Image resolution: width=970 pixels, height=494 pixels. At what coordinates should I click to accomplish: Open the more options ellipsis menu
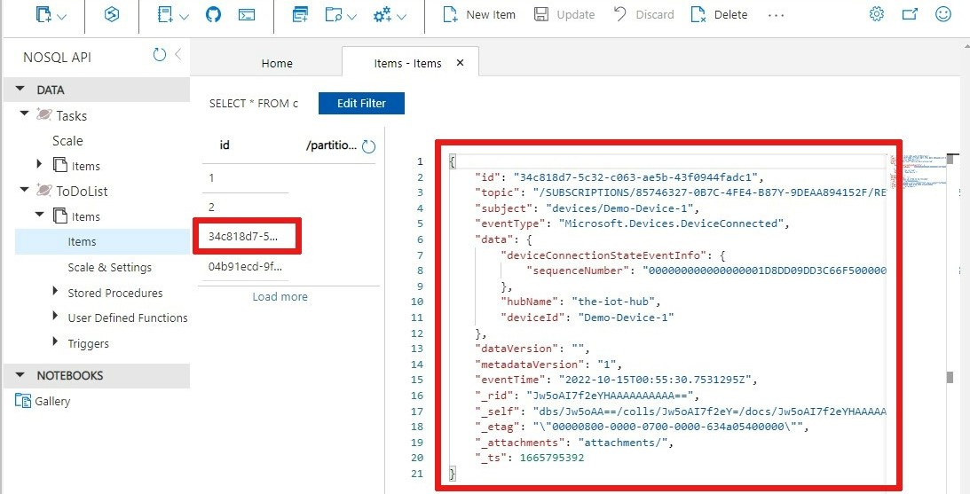tap(776, 15)
